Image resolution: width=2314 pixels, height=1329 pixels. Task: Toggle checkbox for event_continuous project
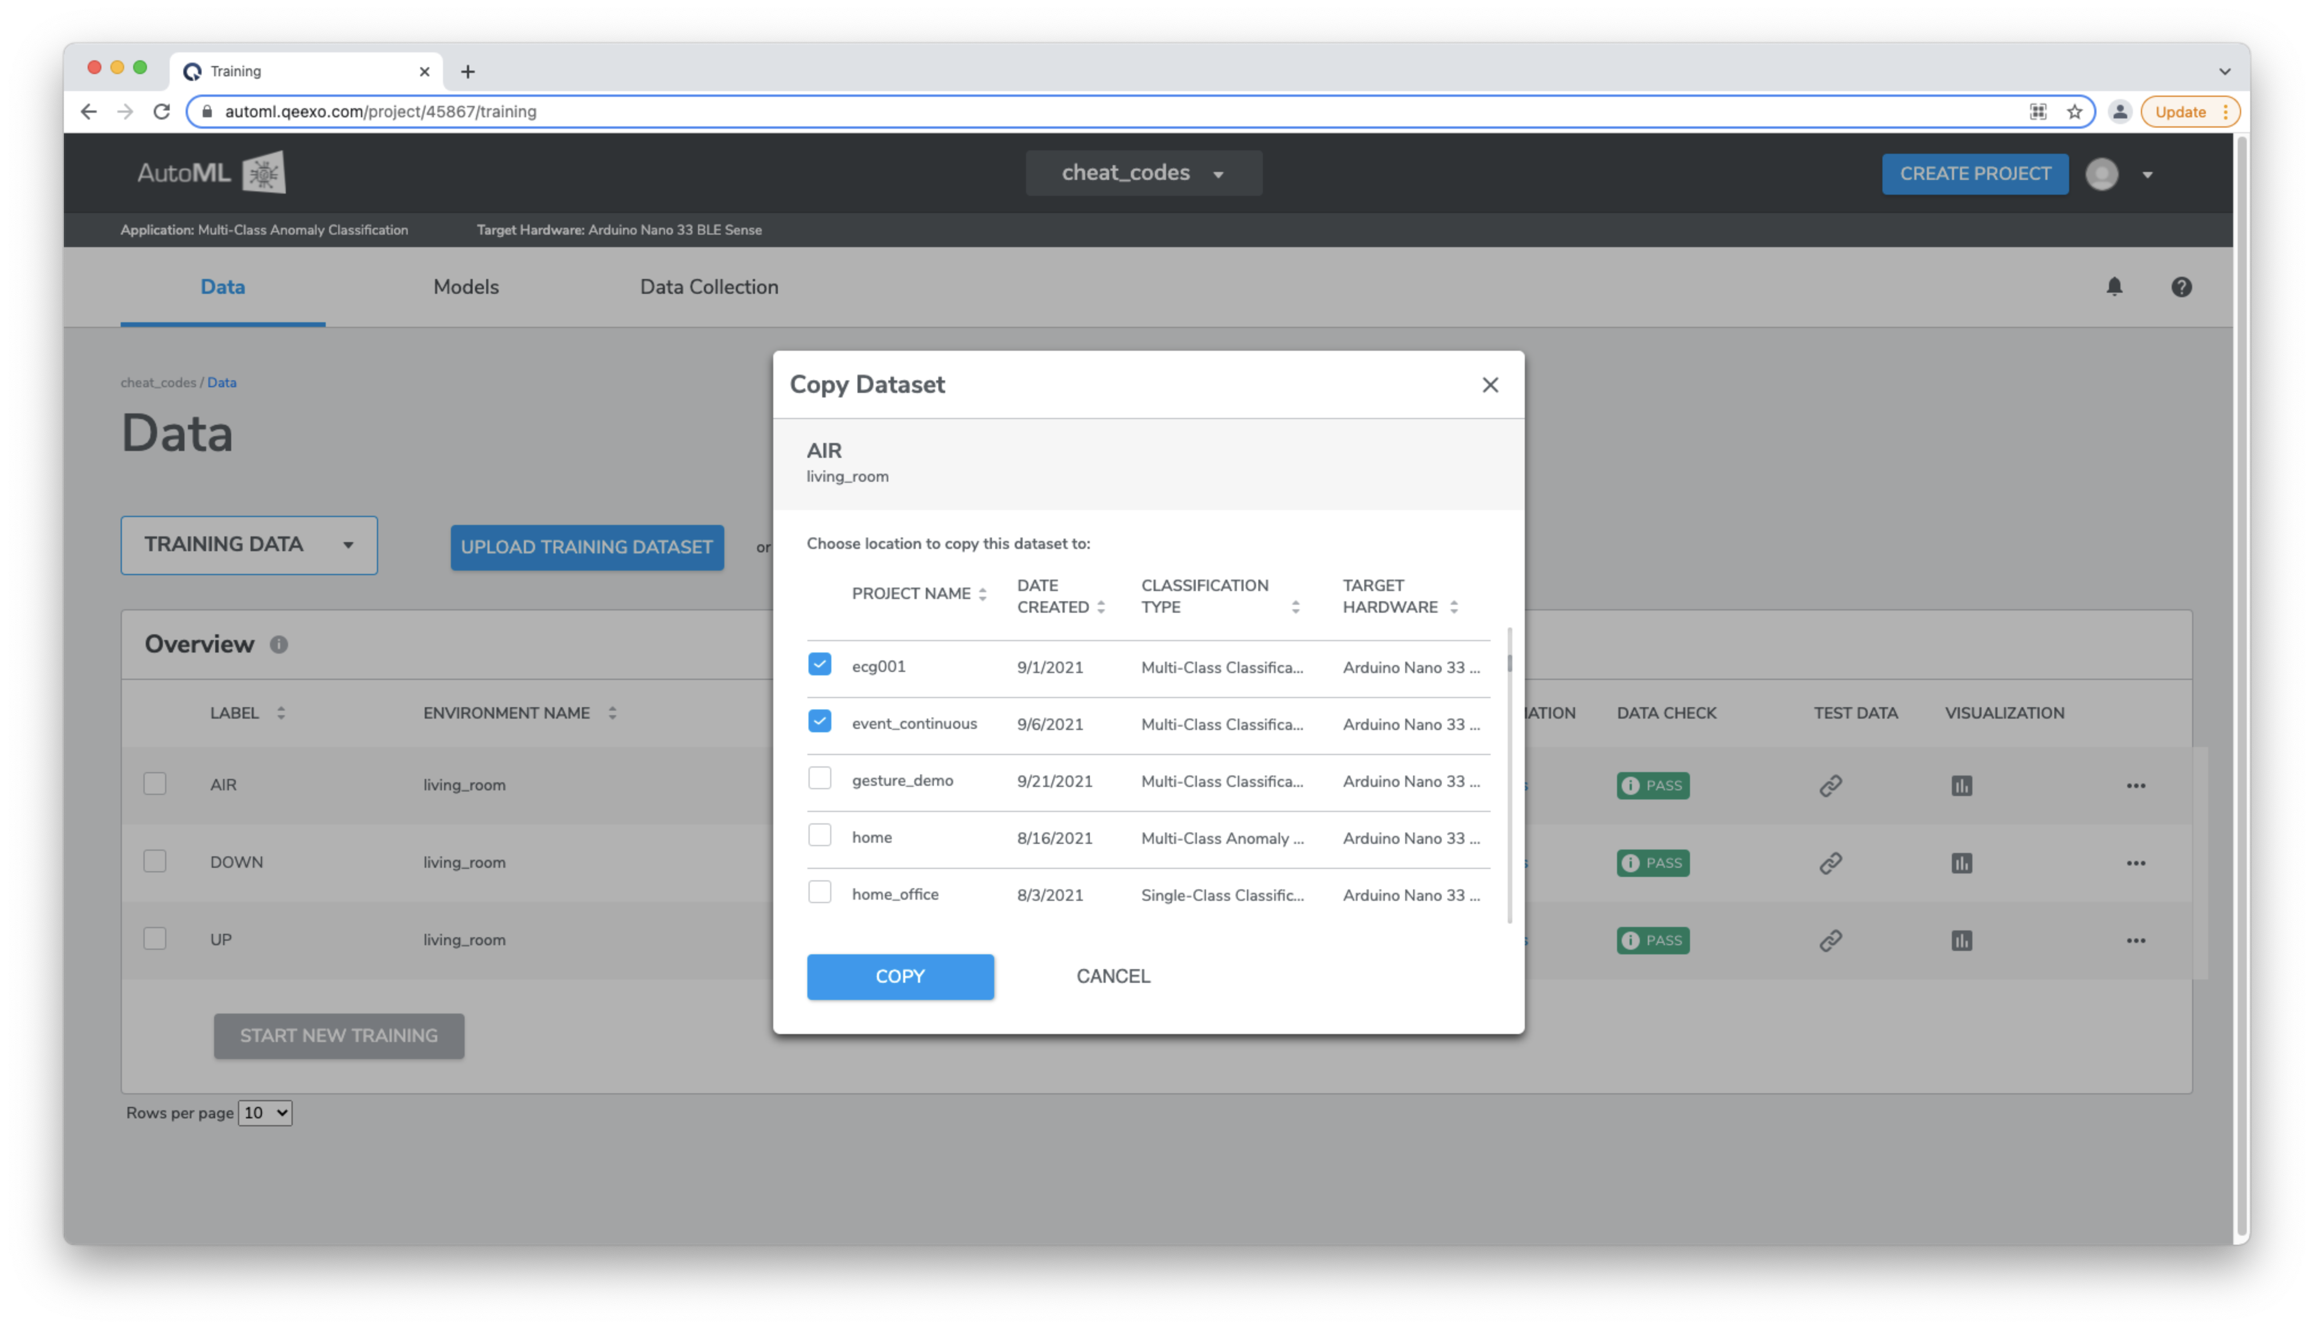(820, 722)
